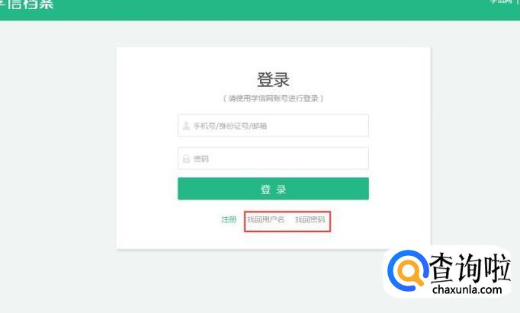
Task: Click the gray page background outside the card
Action: (58, 165)
